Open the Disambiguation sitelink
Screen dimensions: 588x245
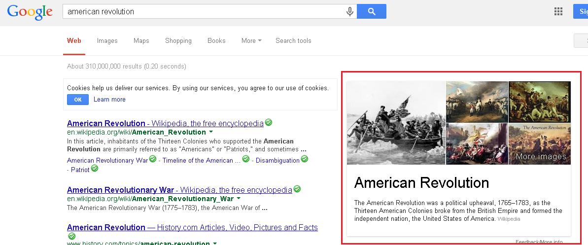(x=278, y=161)
